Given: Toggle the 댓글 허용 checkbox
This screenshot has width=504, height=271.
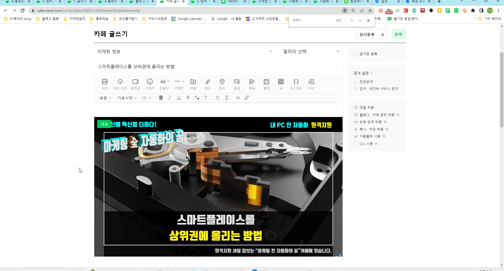Looking at the screenshot, I should (x=356, y=107).
